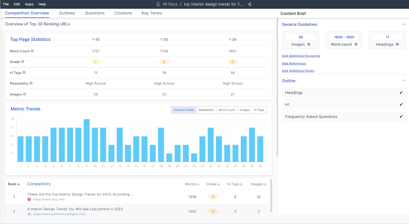Switch metric chart to Readability
The width and height of the screenshot is (409, 224).
click(206, 110)
